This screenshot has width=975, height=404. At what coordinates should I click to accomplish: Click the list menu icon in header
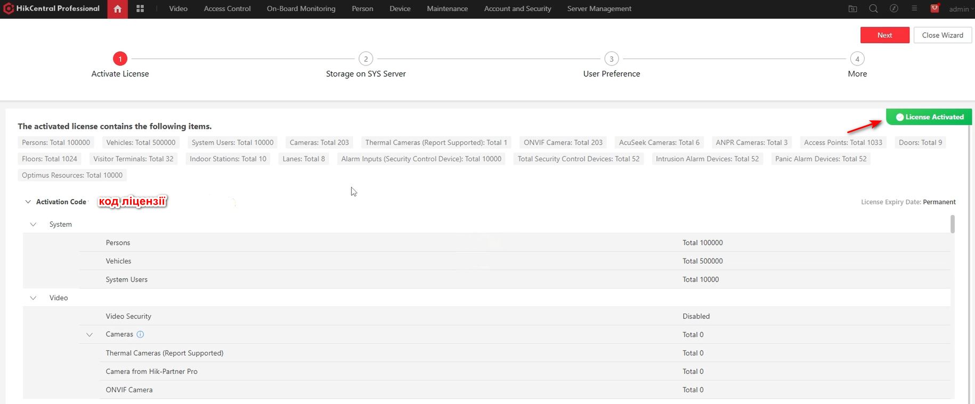click(914, 9)
